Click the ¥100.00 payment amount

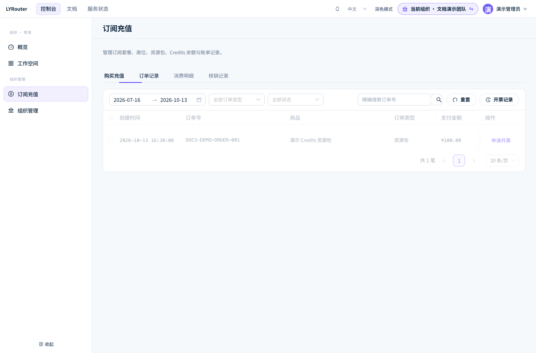click(x=451, y=140)
